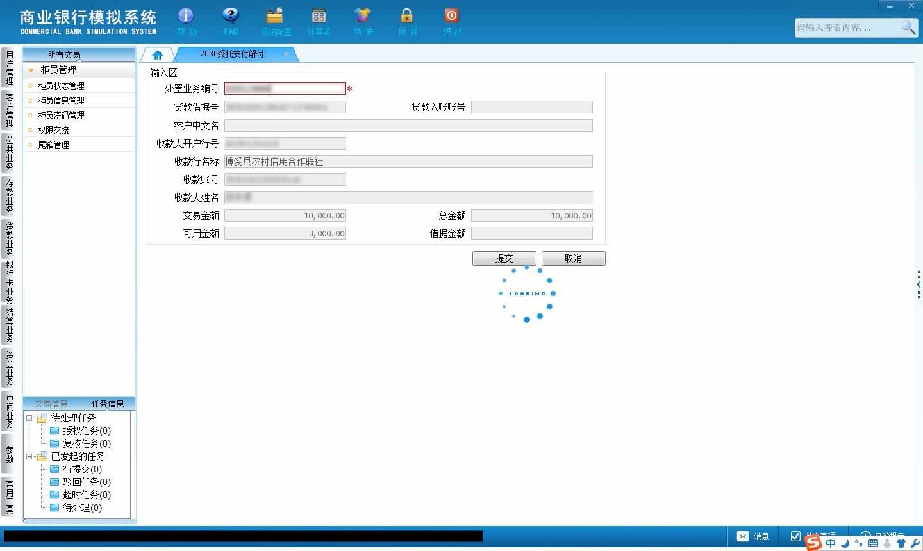Click the 贷款入账账号 field
The height and width of the screenshot is (551, 923).
click(532, 107)
